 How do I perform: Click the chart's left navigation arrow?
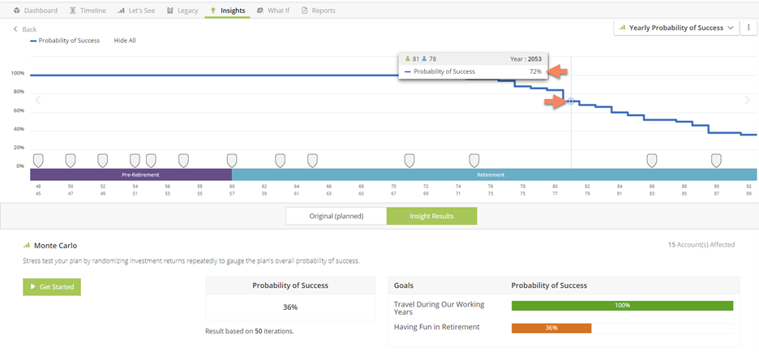pyautogui.click(x=37, y=100)
